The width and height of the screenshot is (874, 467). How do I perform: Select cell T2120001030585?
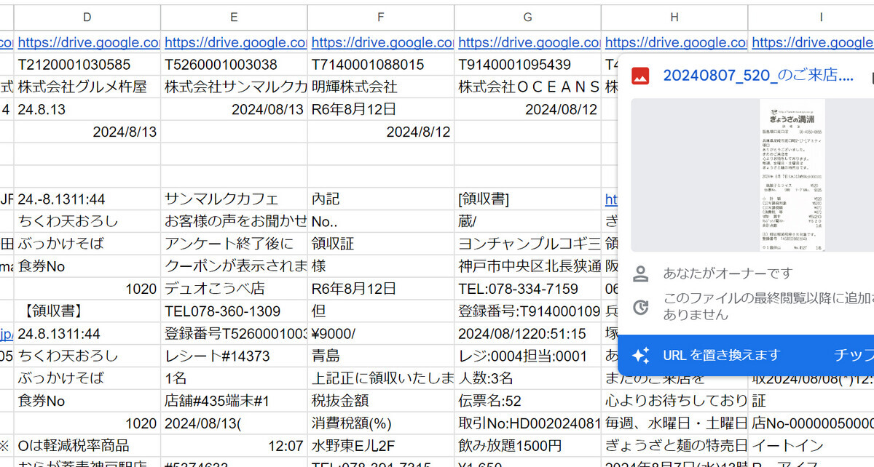(87, 64)
